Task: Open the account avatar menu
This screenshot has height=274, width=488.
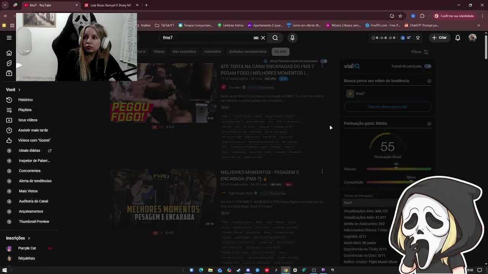Action: click(472, 38)
